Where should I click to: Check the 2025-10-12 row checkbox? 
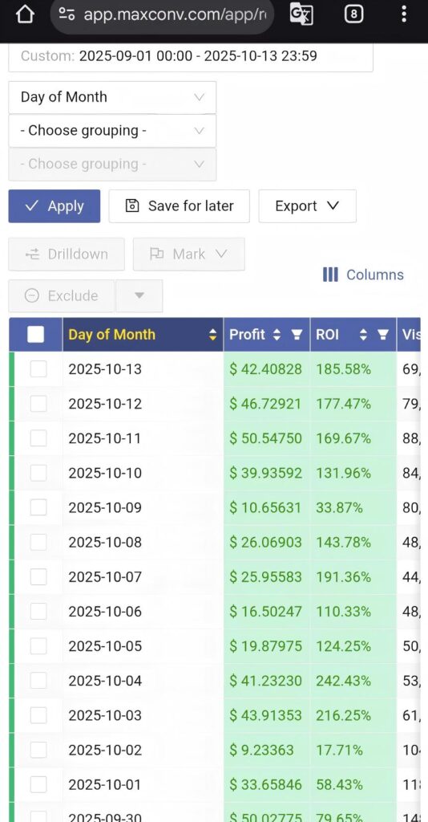tap(38, 404)
